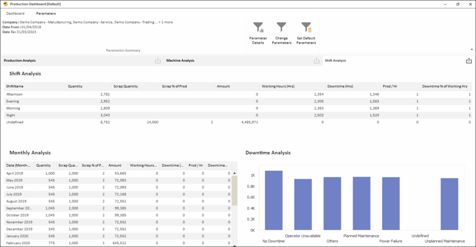Open the Parameters menu tab
The image size is (476, 247).
pos(46,13)
